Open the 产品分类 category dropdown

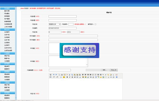coord(55,24)
